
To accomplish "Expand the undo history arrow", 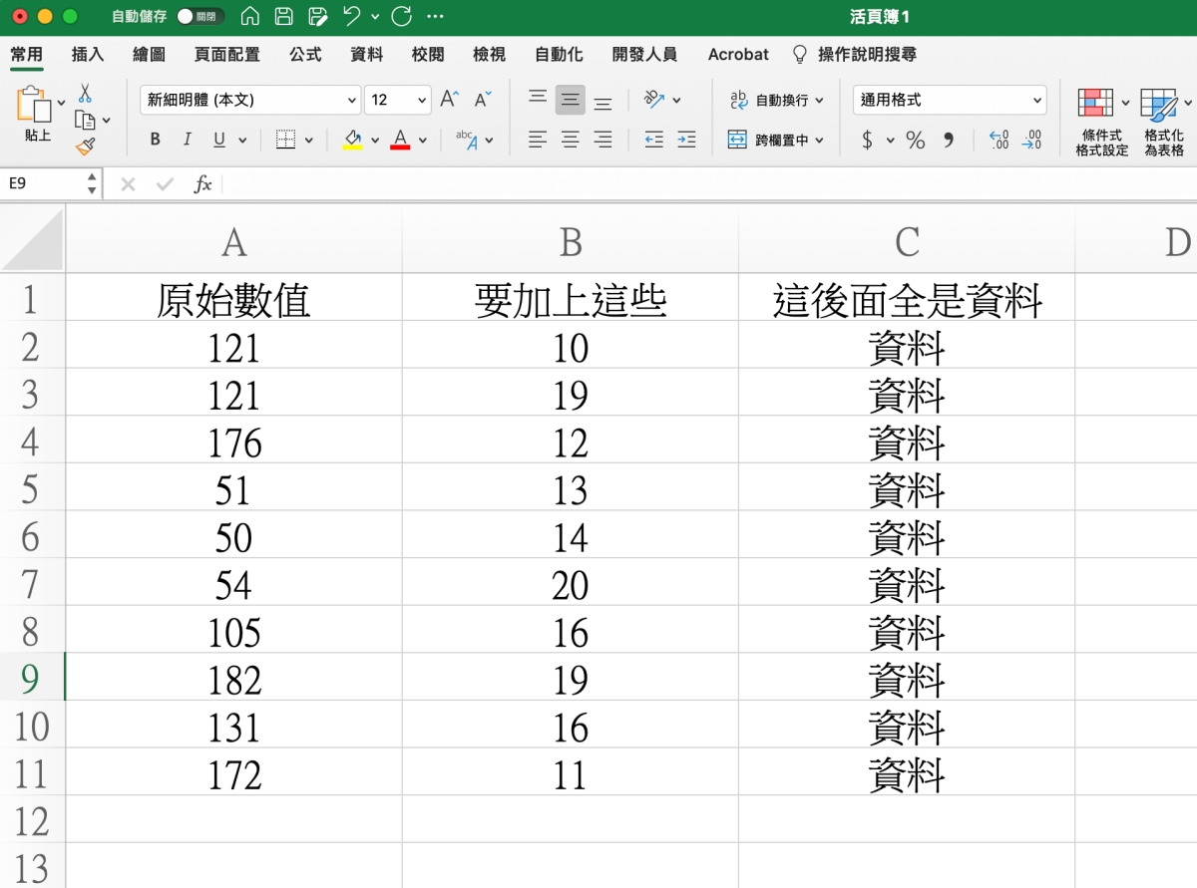I will [374, 16].
